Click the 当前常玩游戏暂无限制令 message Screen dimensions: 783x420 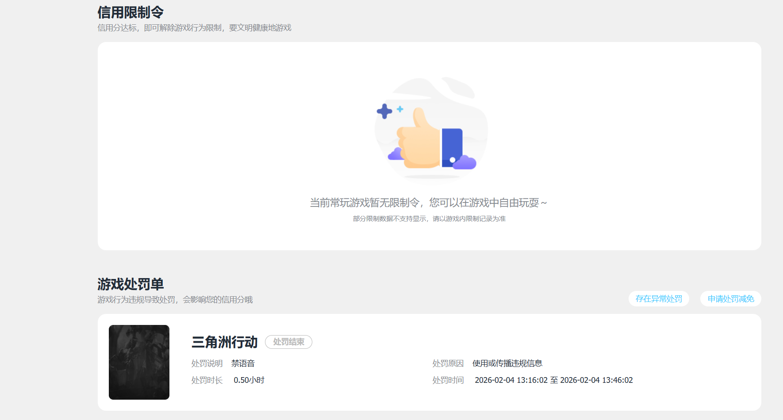pyautogui.click(x=428, y=202)
